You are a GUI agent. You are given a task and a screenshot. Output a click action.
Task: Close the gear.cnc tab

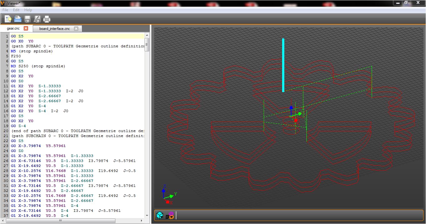pos(26,28)
